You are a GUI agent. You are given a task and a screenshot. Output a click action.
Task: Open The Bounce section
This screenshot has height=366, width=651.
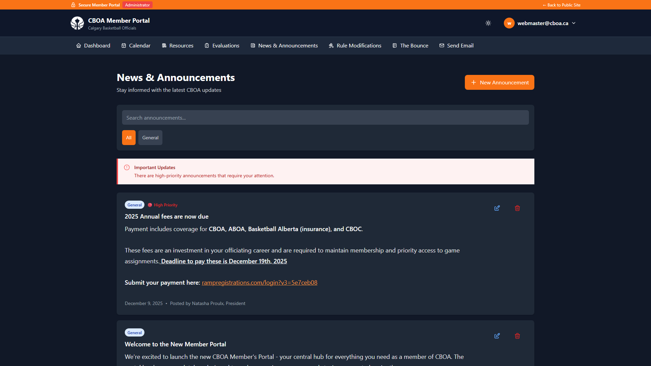tap(410, 45)
